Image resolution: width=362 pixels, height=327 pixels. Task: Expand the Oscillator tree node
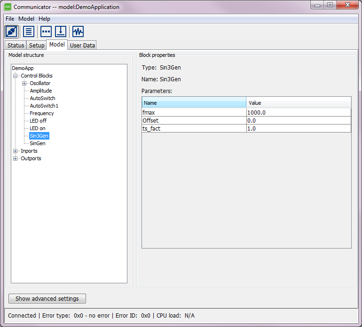(24, 83)
